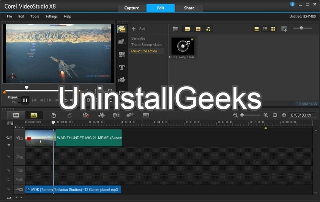320x202 pixels.
Task: Toggle Show Videos filter in library
Action: (x=187, y=29)
